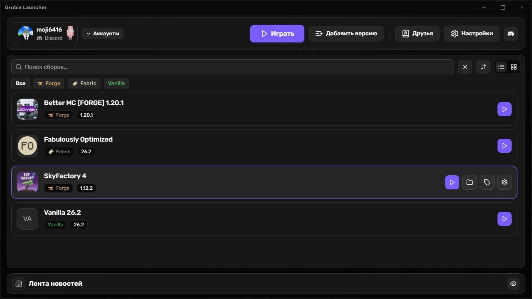Start Vanilla 26.2 using play icon
532x299 pixels.
click(505, 219)
